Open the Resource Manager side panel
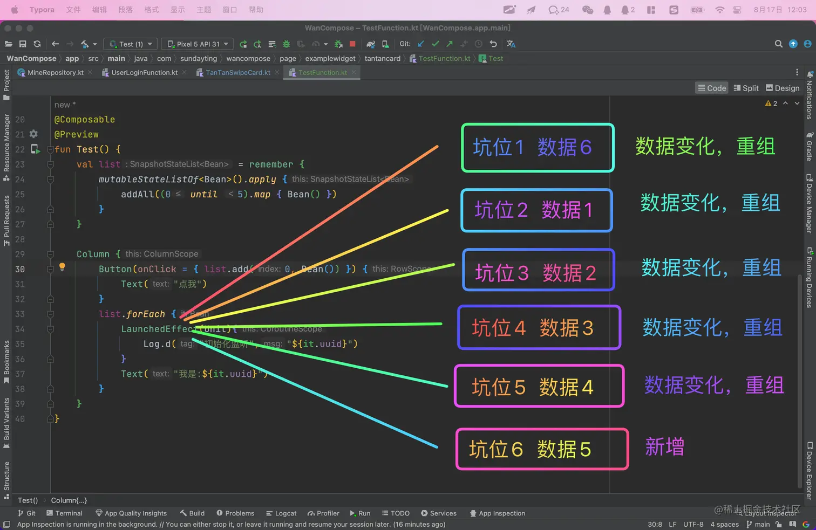This screenshot has width=816, height=530. (6, 148)
